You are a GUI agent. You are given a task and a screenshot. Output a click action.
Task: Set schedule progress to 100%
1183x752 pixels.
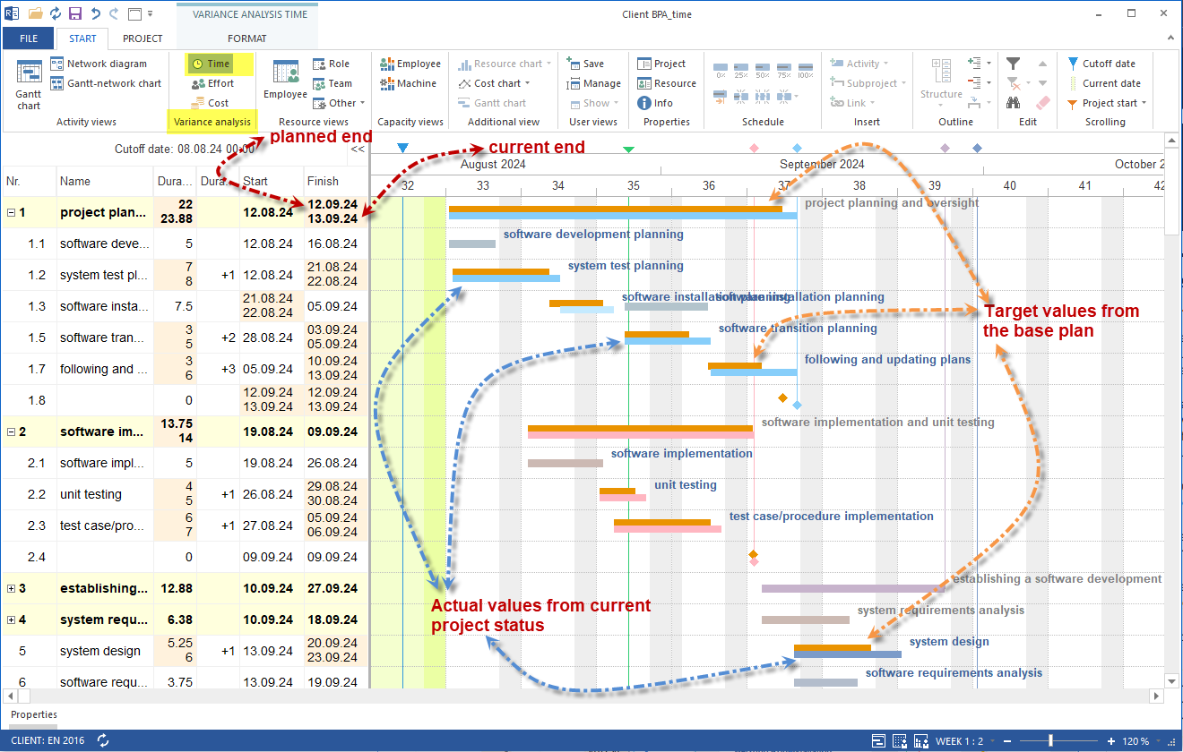coord(805,71)
